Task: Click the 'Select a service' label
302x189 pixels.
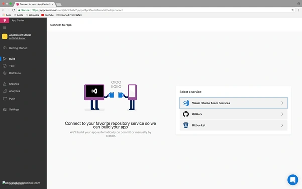Action: pyautogui.click(x=190, y=92)
